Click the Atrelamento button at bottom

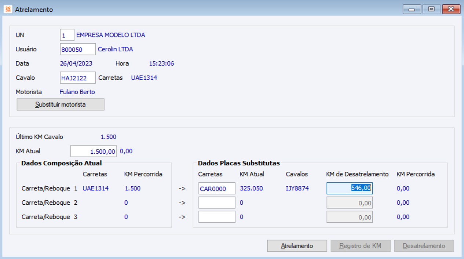click(297, 246)
